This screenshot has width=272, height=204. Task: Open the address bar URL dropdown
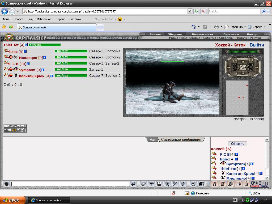190,11
